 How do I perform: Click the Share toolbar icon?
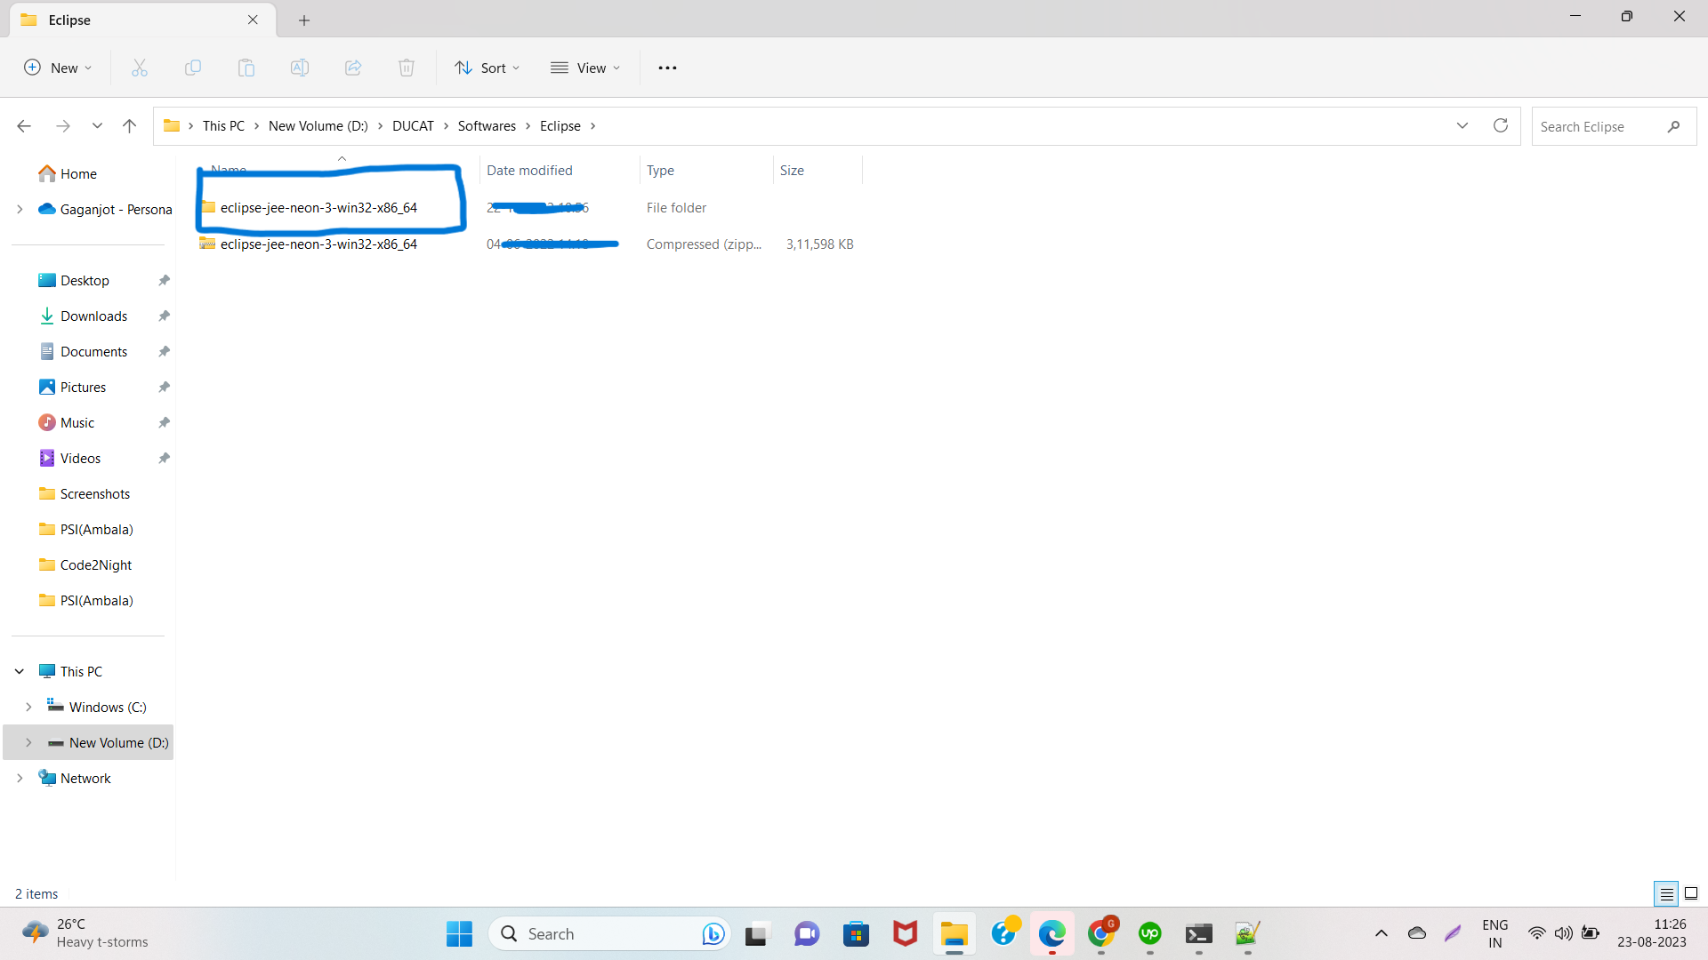353,68
